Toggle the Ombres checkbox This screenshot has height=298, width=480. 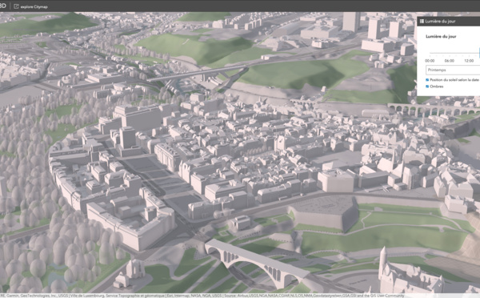click(427, 87)
